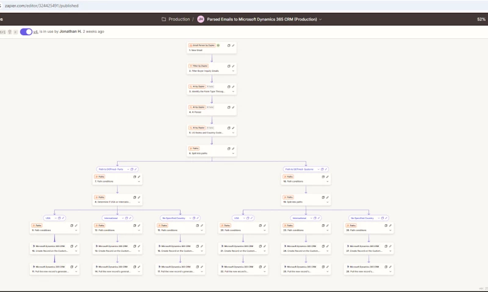Screen dimensions: 488x292
Task: Click the pencil on No Specified Country label above step 15
Action: click(197, 218)
